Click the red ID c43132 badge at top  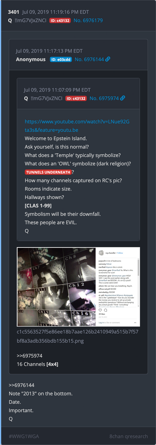tap(60, 20)
